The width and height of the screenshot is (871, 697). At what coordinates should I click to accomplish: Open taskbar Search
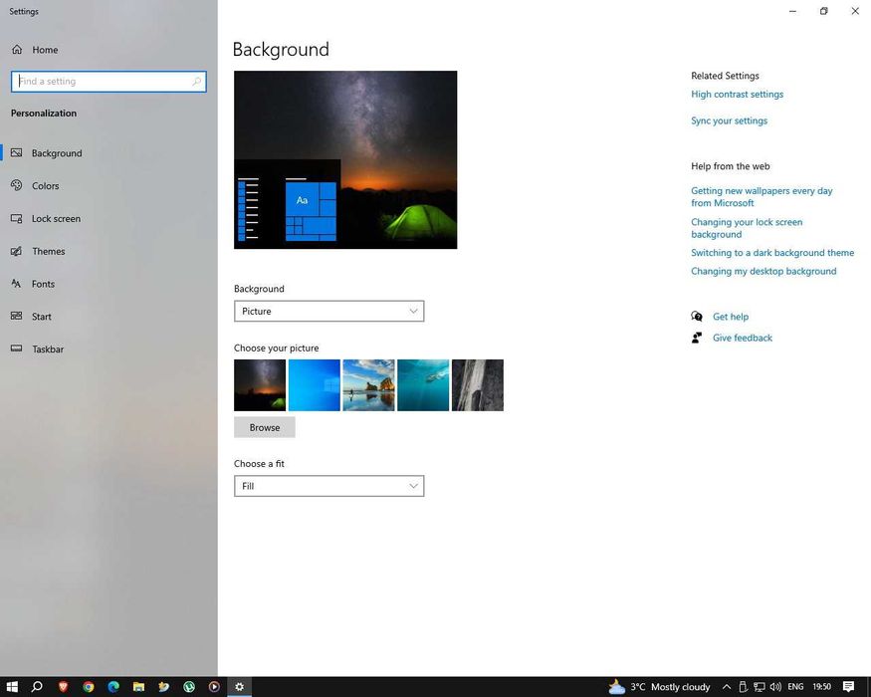pos(37,687)
